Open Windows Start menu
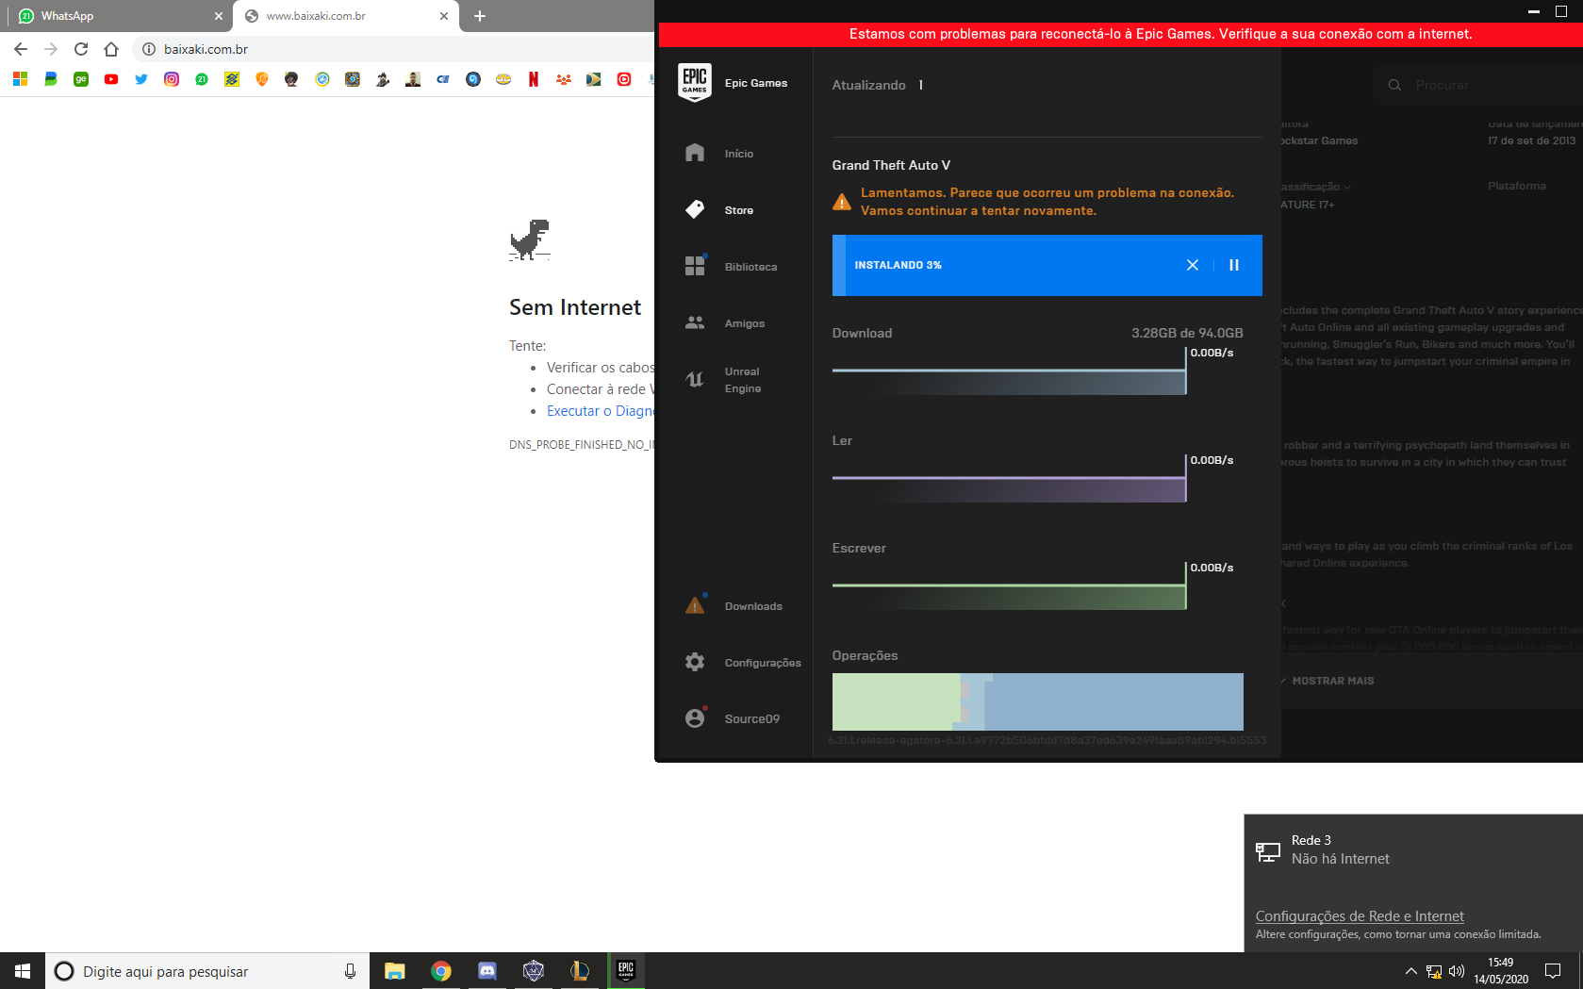Image resolution: width=1583 pixels, height=989 pixels. [23, 971]
